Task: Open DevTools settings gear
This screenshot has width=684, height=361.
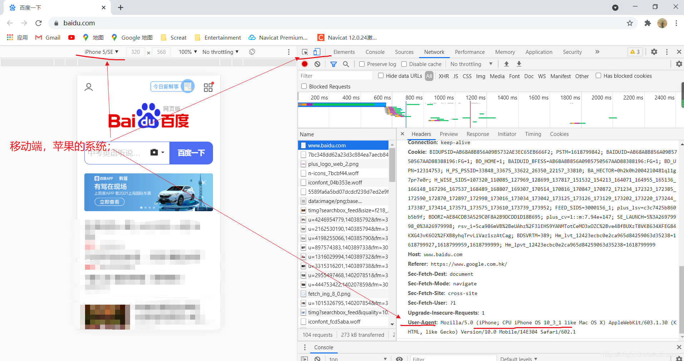Action: pos(654,52)
